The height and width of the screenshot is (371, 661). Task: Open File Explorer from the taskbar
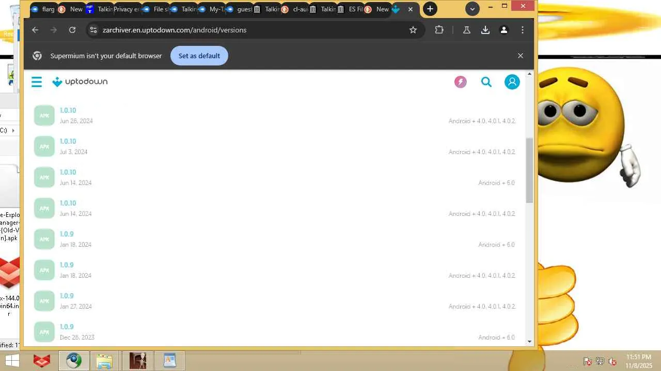[104, 361]
